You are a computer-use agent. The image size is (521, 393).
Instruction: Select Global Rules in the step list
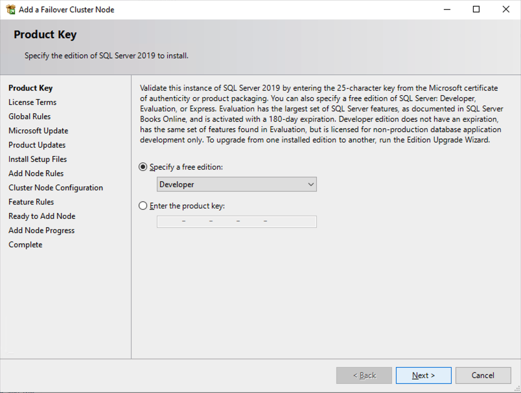pyautogui.click(x=30, y=117)
